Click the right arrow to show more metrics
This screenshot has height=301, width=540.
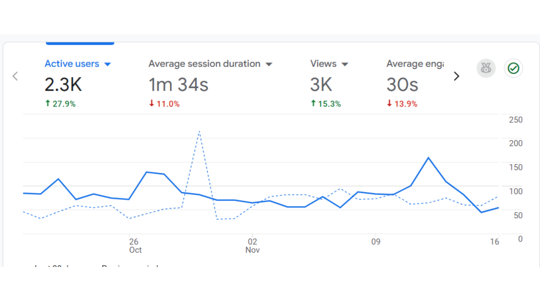click(x=456, y=76)
